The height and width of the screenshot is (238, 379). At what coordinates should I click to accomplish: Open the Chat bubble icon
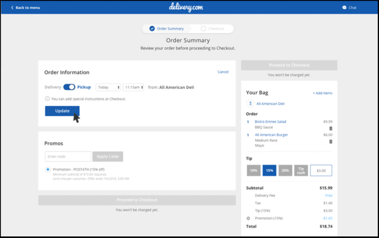(x=344, y=8)
